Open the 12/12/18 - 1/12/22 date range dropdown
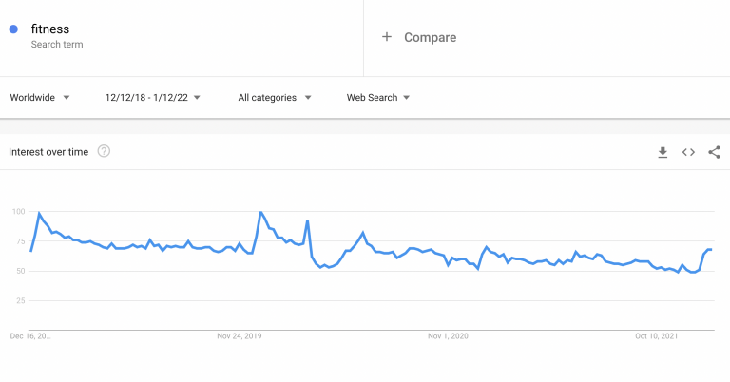The height and width of the screenshot is (382, 730). tap(153, 97)
